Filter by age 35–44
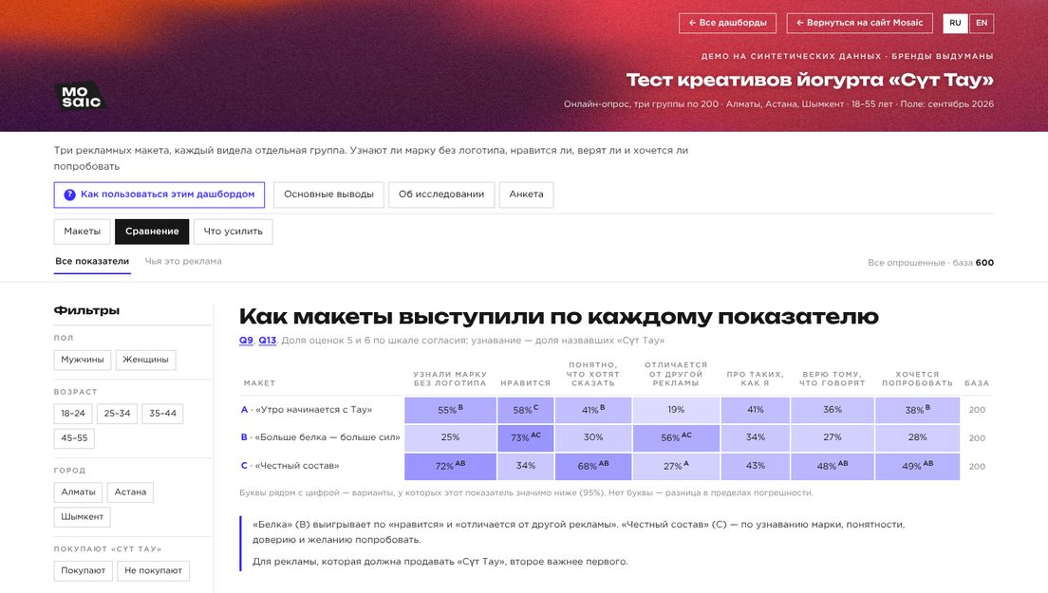 (162, 414)
